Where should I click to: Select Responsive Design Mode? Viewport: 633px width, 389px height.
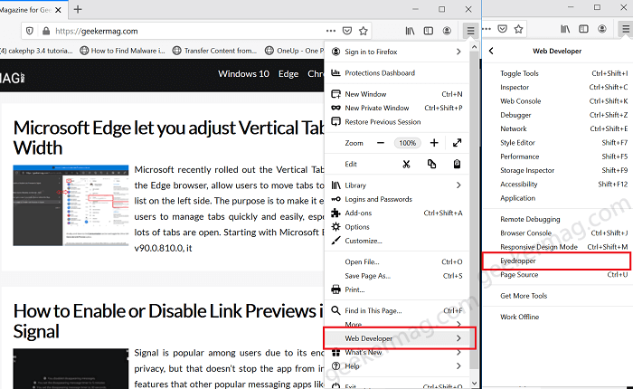558,247
